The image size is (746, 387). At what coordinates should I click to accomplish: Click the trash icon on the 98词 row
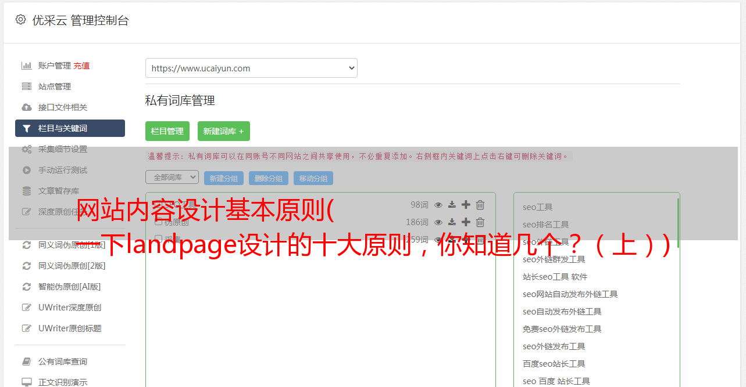480,205
